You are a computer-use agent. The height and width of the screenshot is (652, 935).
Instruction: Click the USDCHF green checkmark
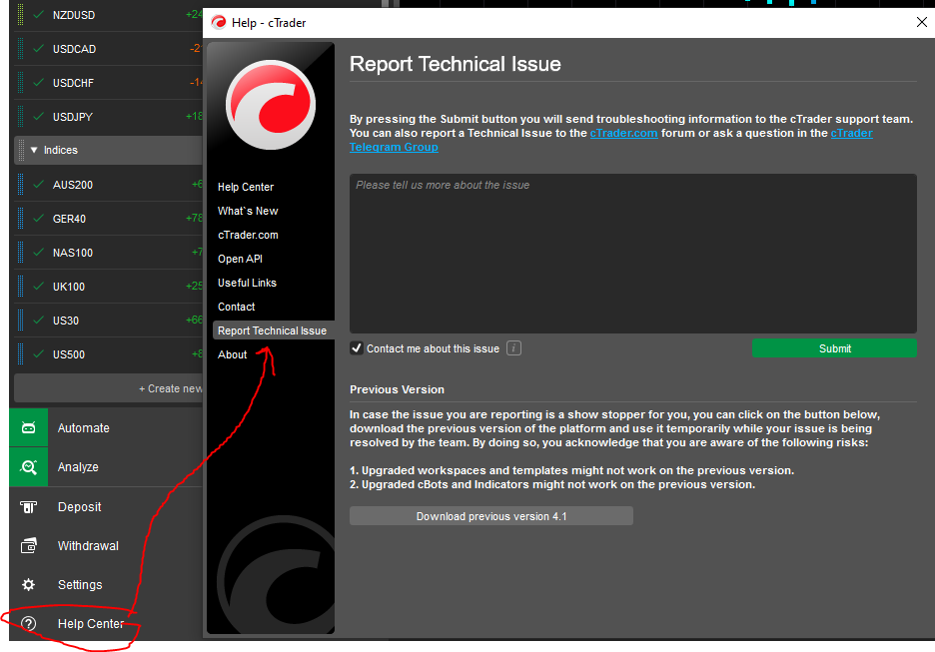38,82
